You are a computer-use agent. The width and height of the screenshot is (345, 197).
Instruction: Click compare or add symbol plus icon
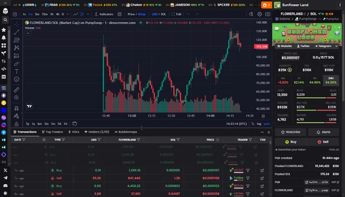coord(15,14)
